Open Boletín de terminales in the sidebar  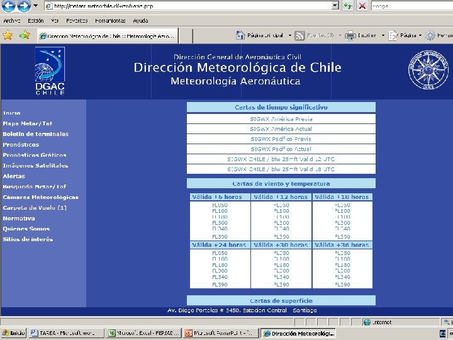35,134
